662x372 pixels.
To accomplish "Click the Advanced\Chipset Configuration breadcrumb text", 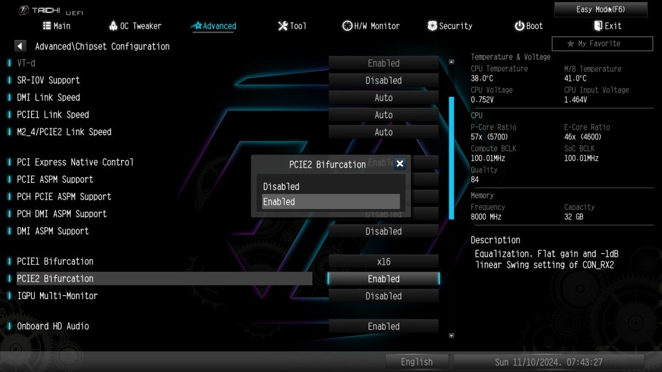I will click(x=102, y=46).
